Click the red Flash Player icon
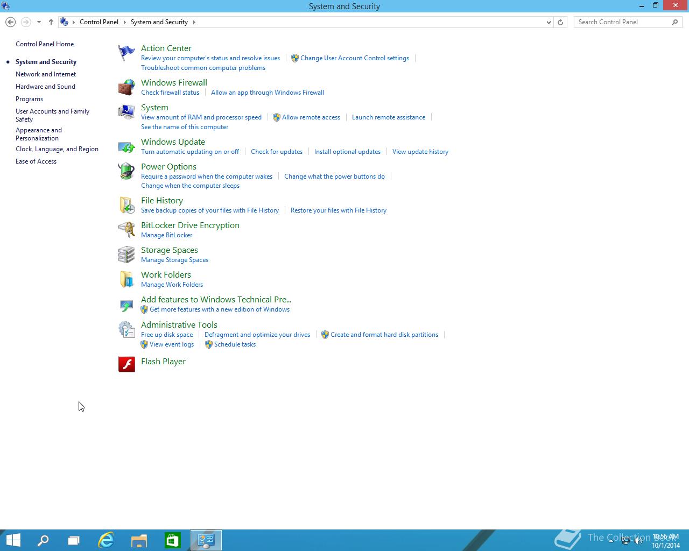The width and height of the screenshot is (689, 551). (x=126, y=364)
